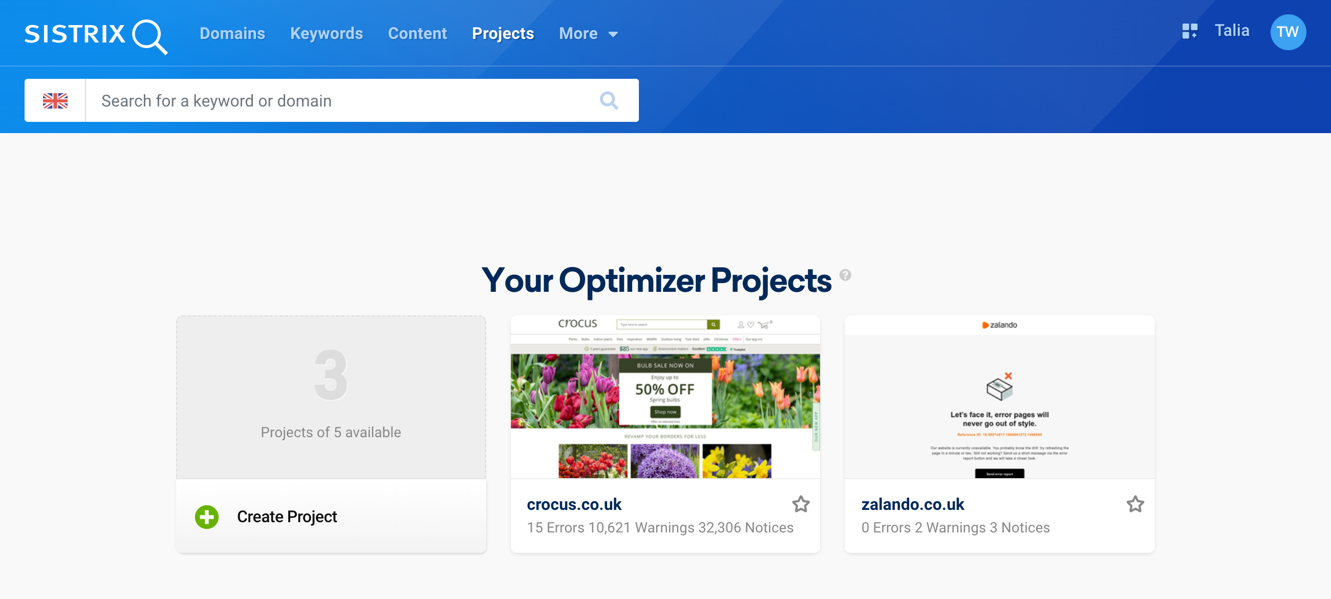The image size is (1331, 599).
Task: Open the zalando.co.uk project link
Action: pos(912,504)
